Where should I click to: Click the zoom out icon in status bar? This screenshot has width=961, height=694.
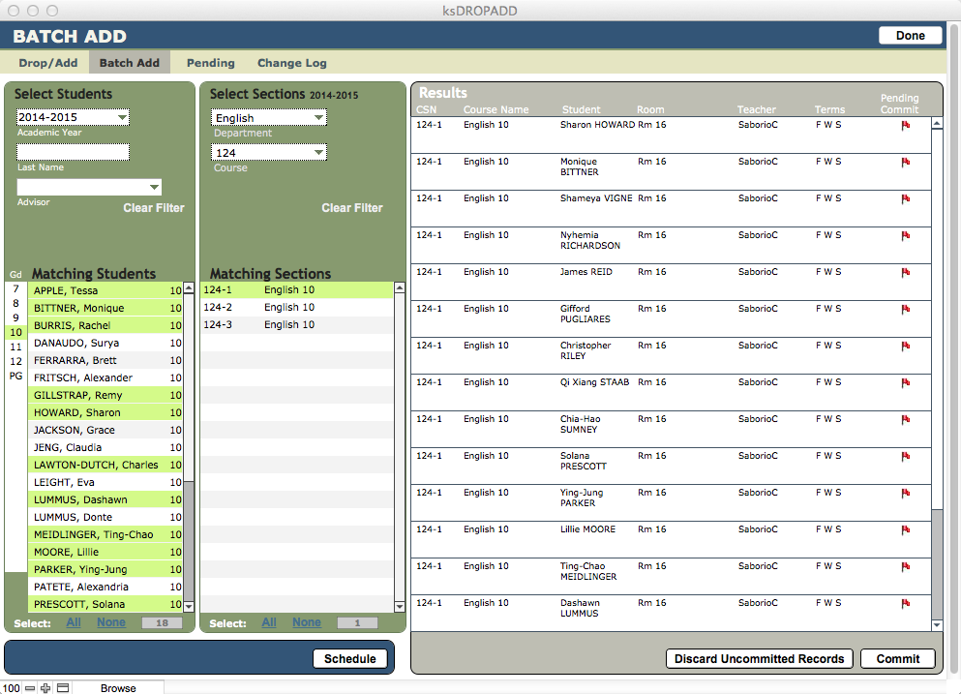pos(30,688)
